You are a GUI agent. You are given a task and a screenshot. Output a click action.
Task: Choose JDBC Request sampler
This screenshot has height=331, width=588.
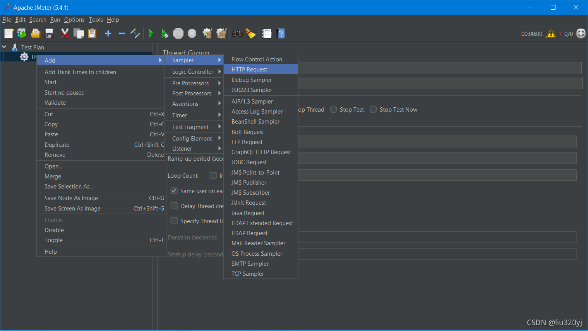pos(261,162)
